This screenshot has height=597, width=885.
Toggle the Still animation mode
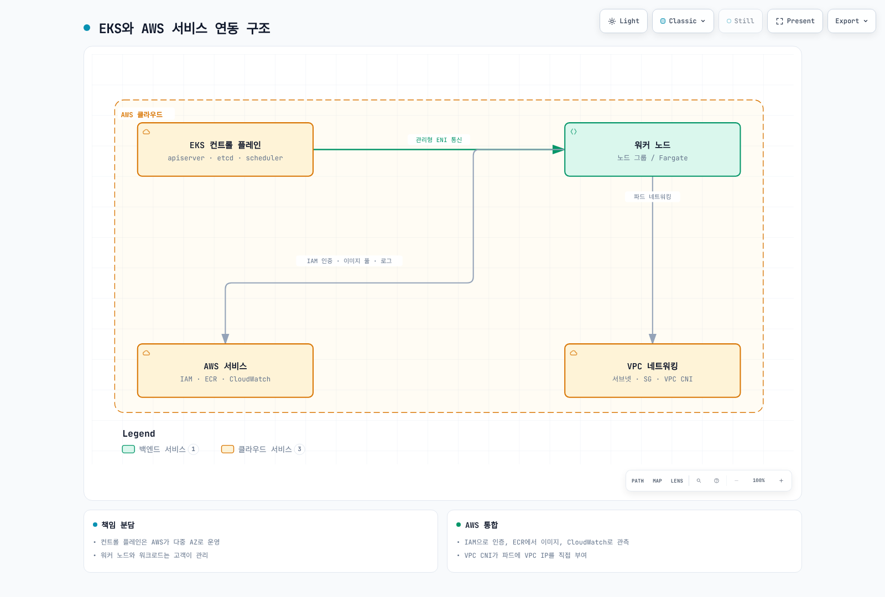click(741, 21)
